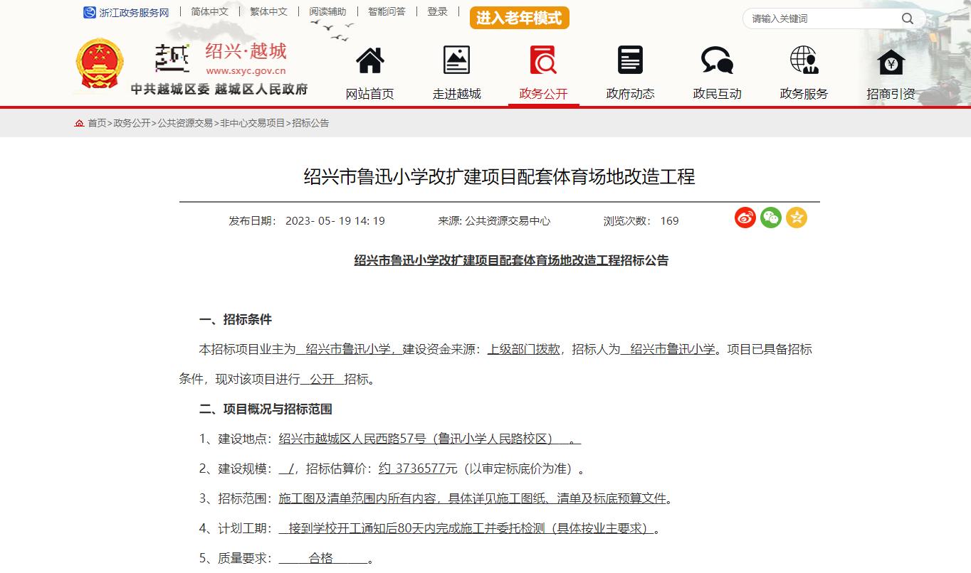Image resolution: width=971 pixels, height=573 pixels.
Task: Switch language to 繁体中文
Action: pyautogui.click(x=268, y=11)
